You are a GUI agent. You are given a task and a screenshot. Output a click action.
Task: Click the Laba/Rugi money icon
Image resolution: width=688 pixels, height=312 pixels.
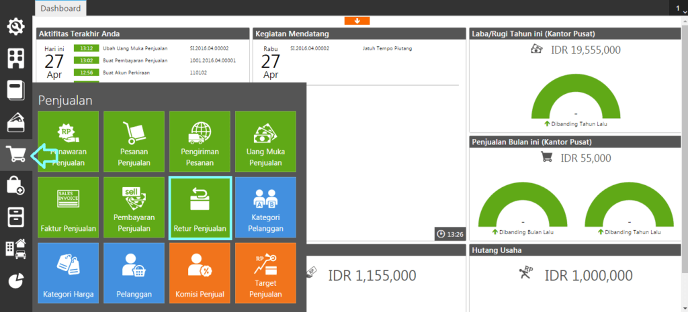click(x=537, y=50)
